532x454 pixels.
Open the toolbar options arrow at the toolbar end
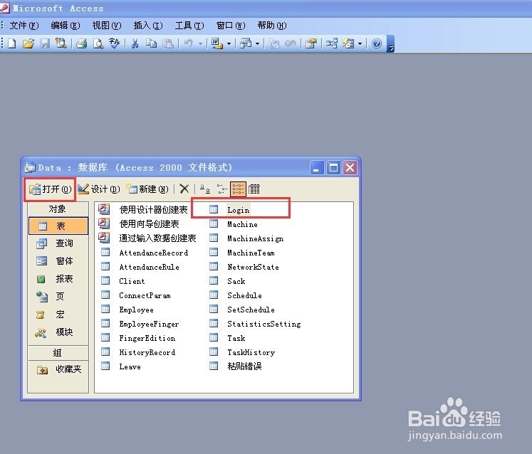click(391, 44)
